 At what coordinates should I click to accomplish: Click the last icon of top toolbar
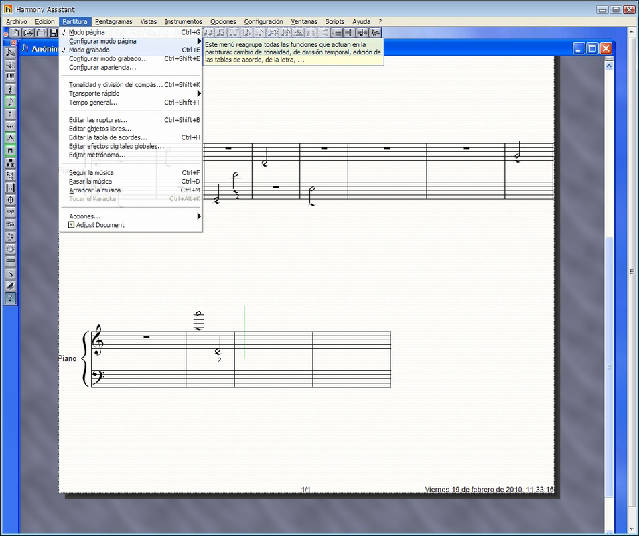[x=375, y=33]
